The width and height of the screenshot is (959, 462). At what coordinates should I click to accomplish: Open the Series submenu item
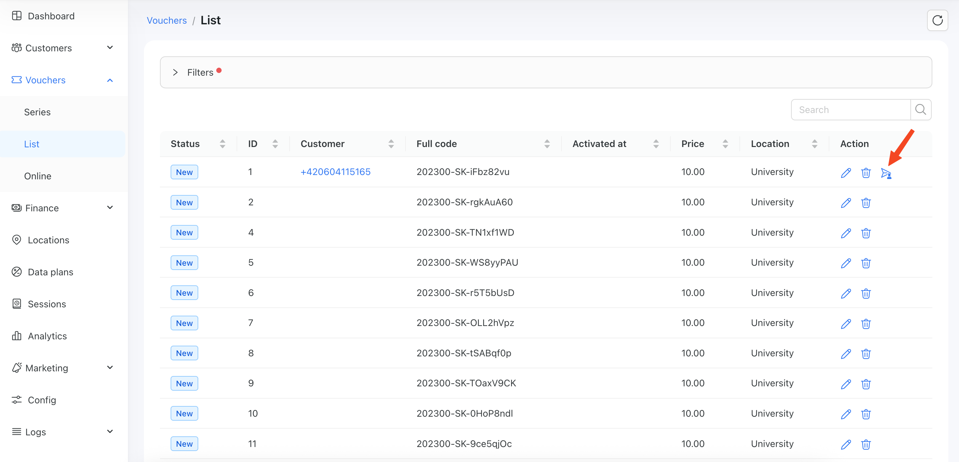[37, 112]
